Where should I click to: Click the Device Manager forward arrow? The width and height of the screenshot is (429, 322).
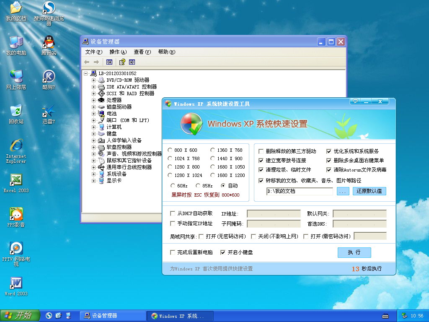click(x=96, y=62)
